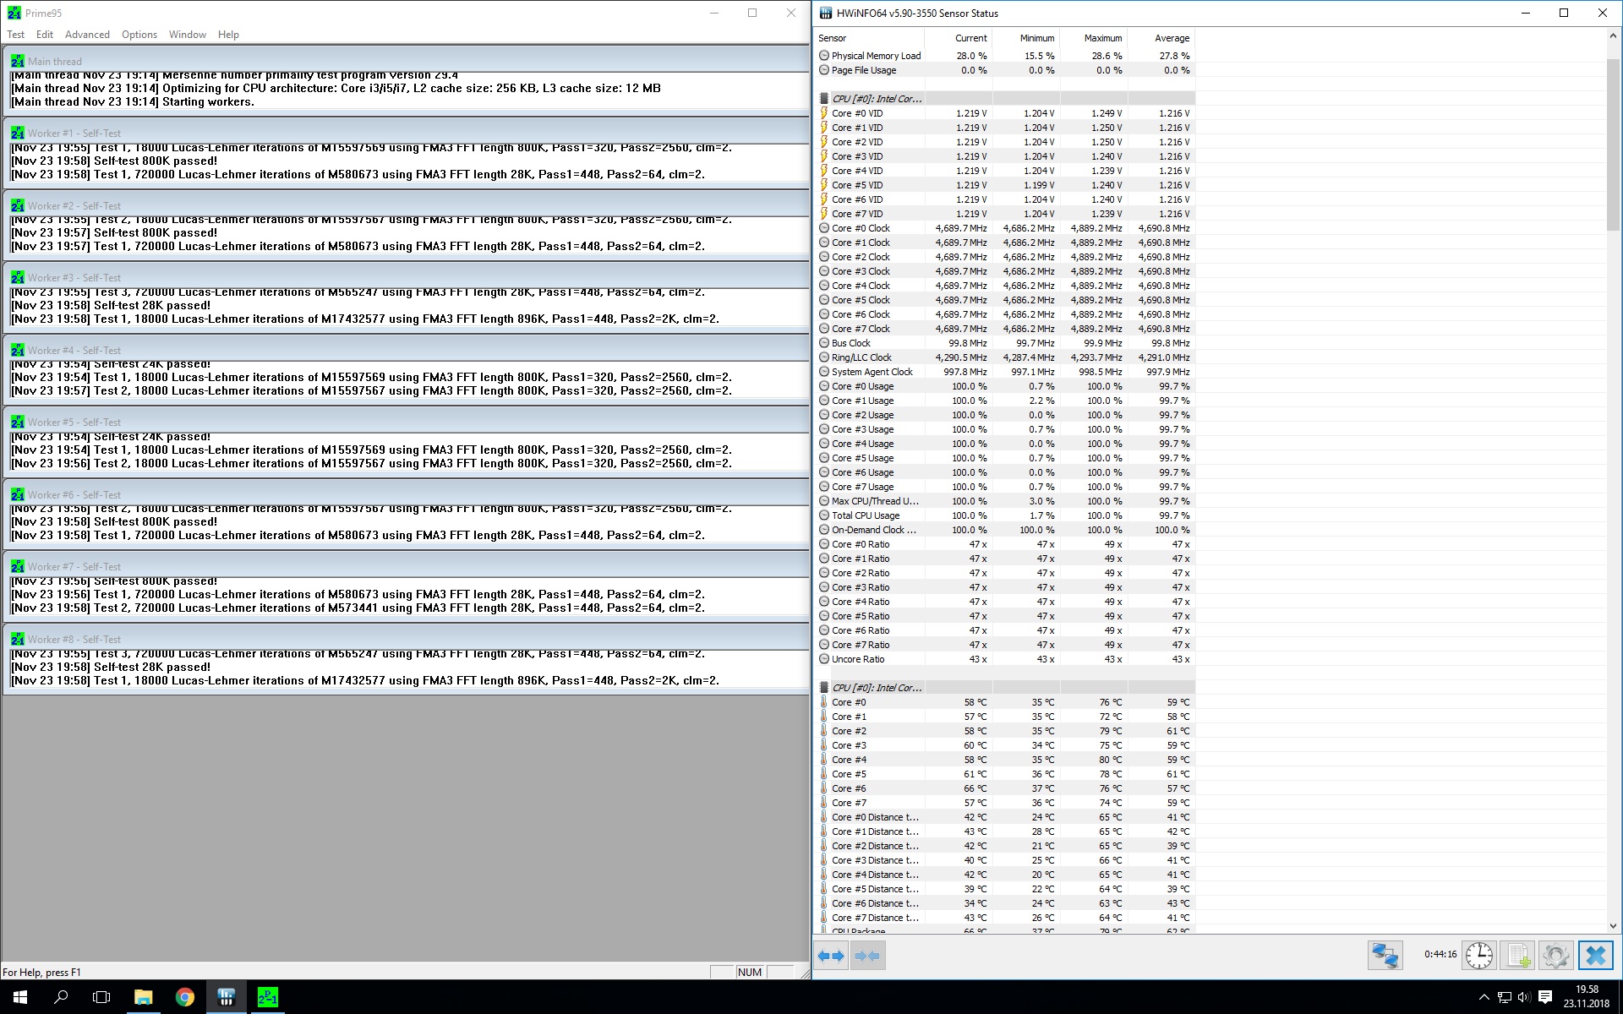This screenshot has width=1623, height=1014.
Task: Click the Worker #3 Self-Test window icon
Action: tap(18, 277)
